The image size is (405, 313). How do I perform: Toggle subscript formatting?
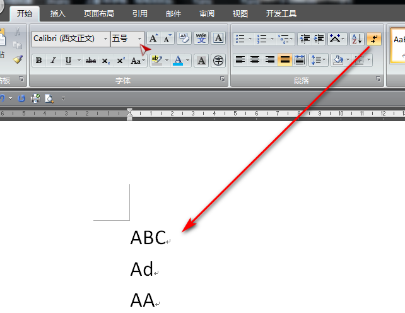click(105, 61)
